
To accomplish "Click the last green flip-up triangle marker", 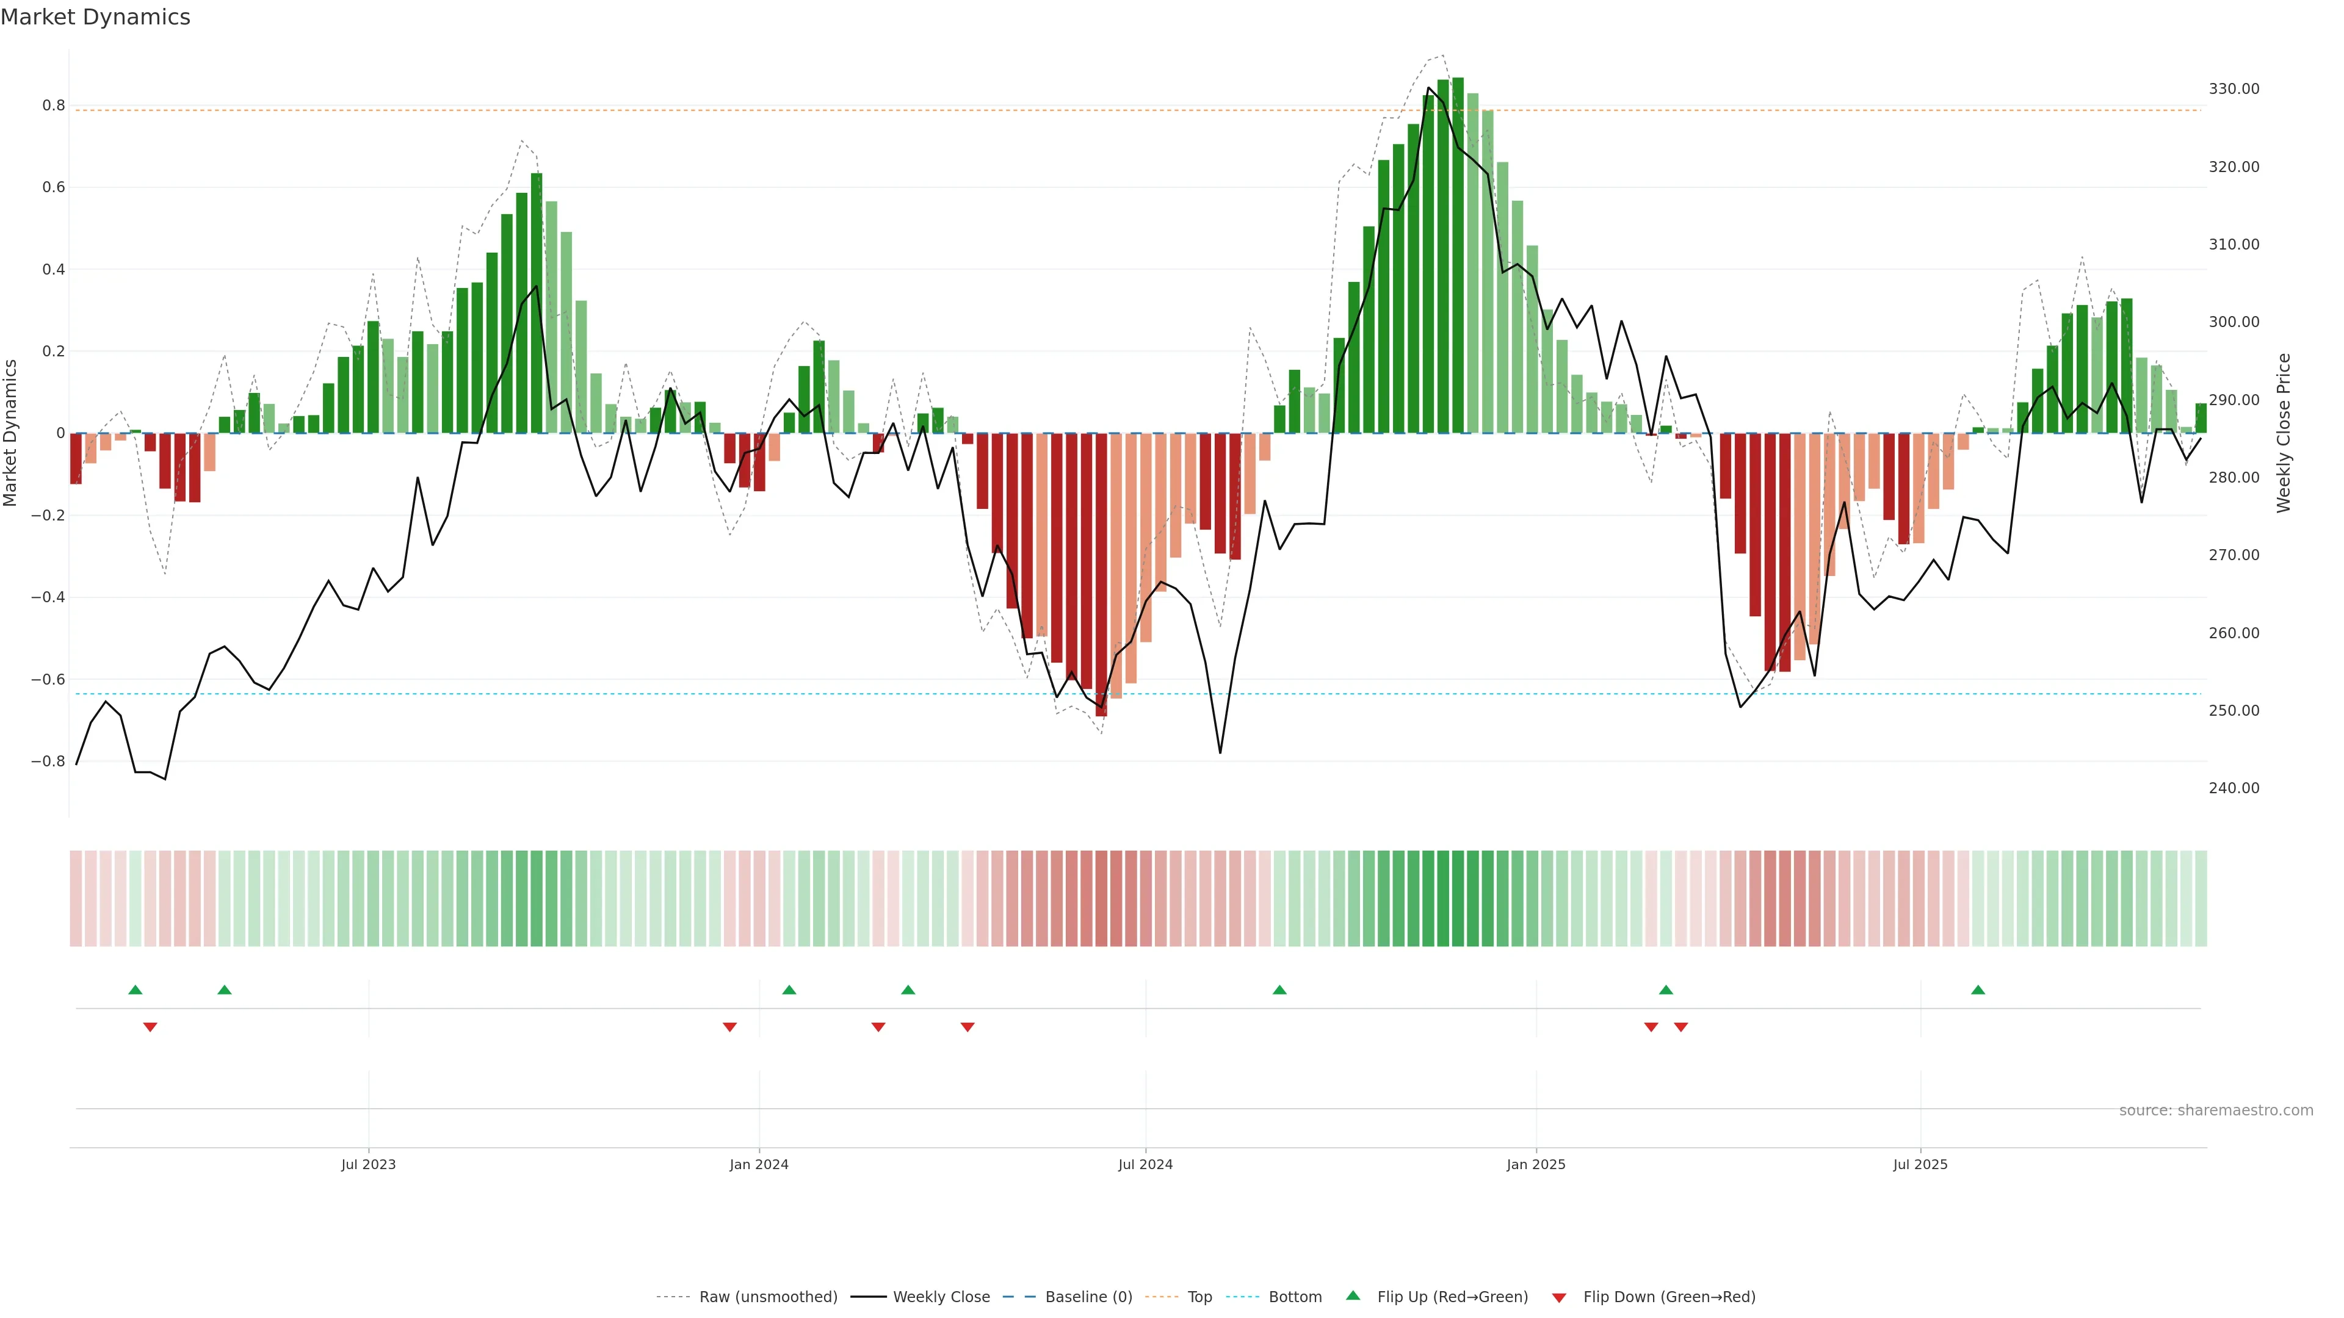I will point(1978,990).
